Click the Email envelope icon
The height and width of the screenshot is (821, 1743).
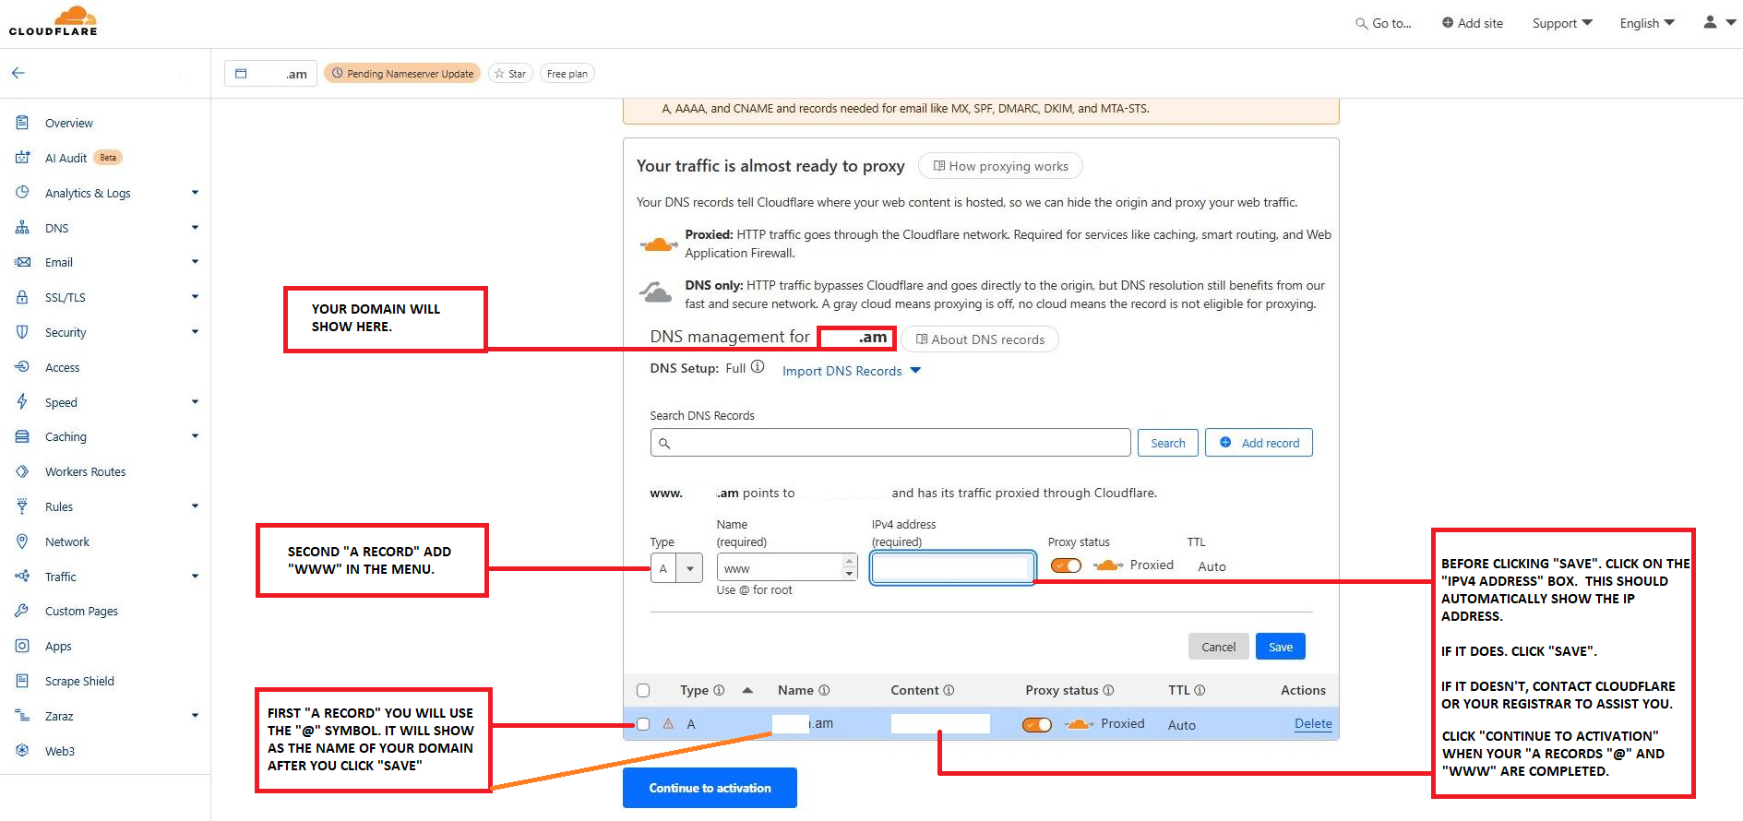[x=22, y=262]
